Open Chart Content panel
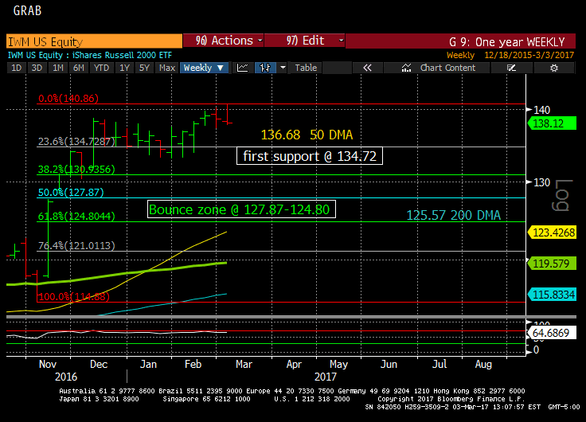 438,68
